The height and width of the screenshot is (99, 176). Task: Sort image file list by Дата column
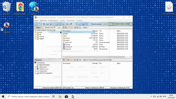tap(119, 31)
